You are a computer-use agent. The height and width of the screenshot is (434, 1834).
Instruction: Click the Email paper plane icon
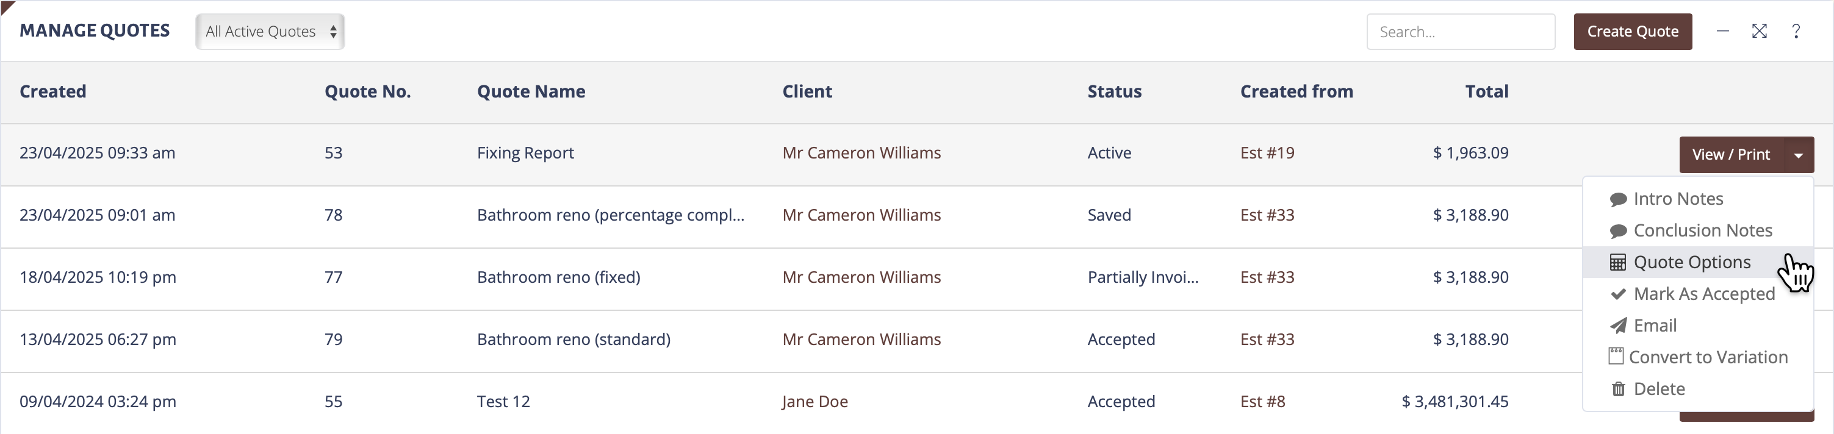[1617, 326]
